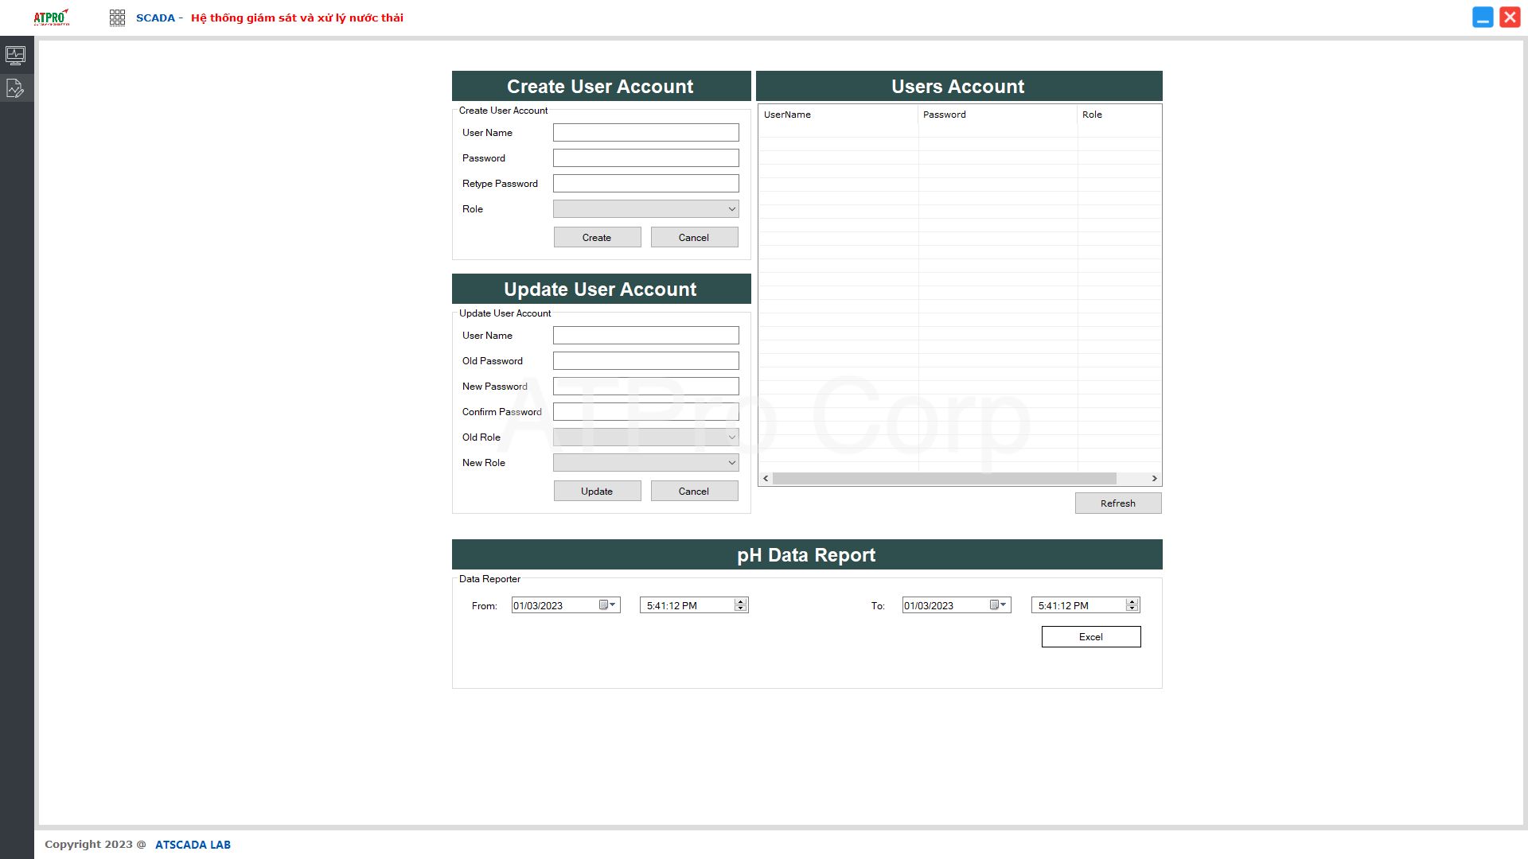
Task: Click the Update button
Action: click(x=597, y=491)
